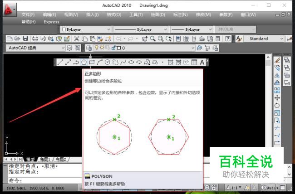
Task: Click the Plot printer icon
Action: pyautogui.click(x=35, y=39)
